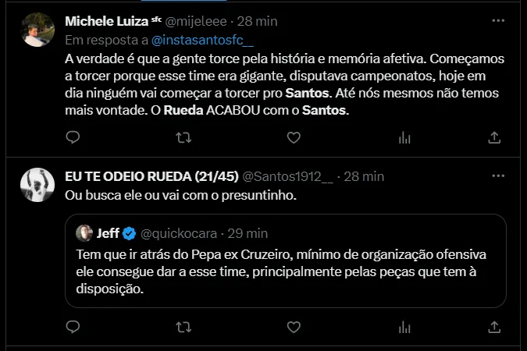The width and height of the screenshot is (527, 351).
Task: Open more options for EU TE ODEIO RUEDA tweet
Action: [x=497, y=176]
